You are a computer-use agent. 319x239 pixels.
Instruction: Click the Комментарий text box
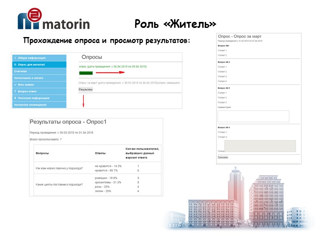[x=254, y=116]
